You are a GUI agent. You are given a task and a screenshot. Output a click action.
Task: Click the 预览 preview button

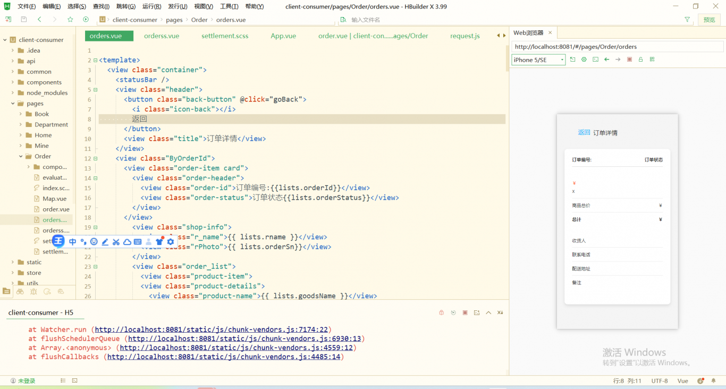pyautogui.click(x=710, y=20)
